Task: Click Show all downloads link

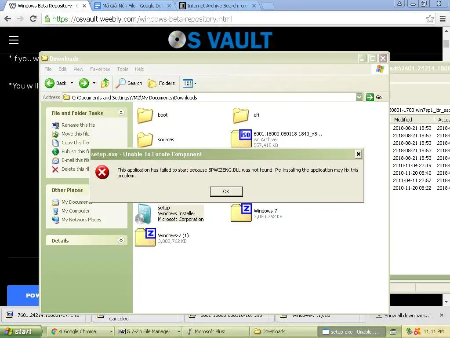Action: 407,316
